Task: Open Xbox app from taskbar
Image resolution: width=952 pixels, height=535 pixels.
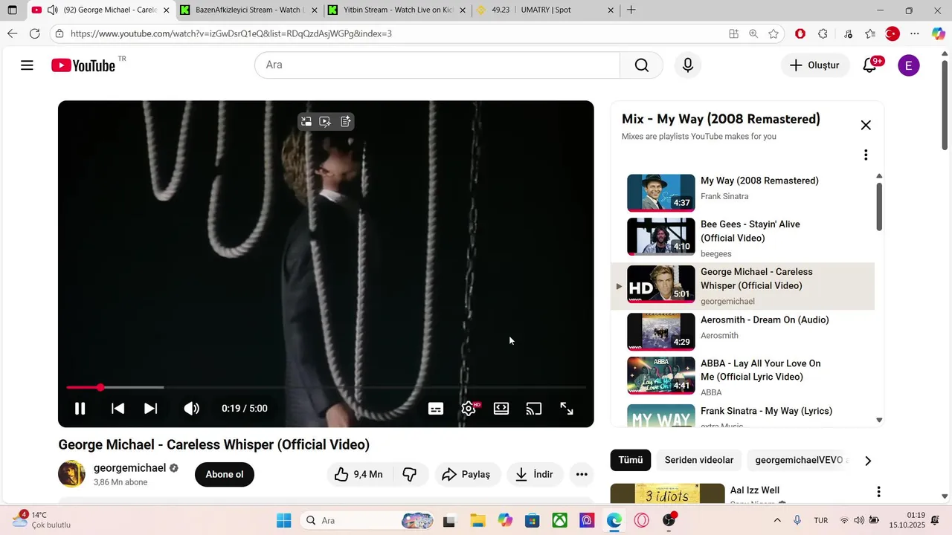Action: click(560, 520)
